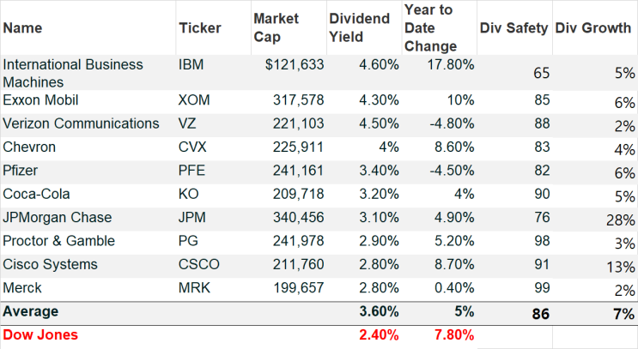
Task: Click the Ticker column header
Action: click(200, 28)
